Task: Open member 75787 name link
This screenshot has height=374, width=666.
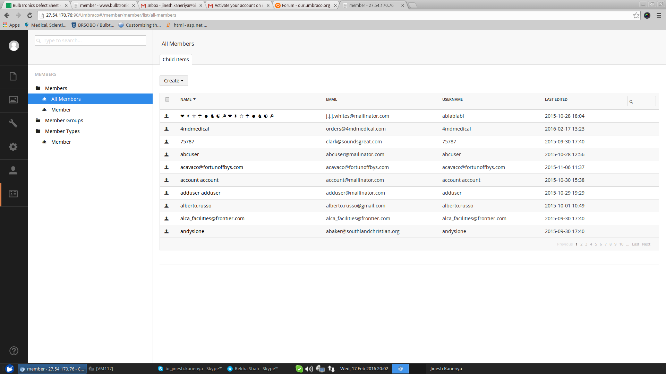Action: [187, 142]
